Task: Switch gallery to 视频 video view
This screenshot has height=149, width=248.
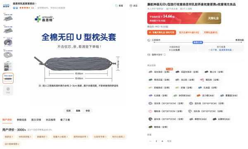Action: pos(69,111)
